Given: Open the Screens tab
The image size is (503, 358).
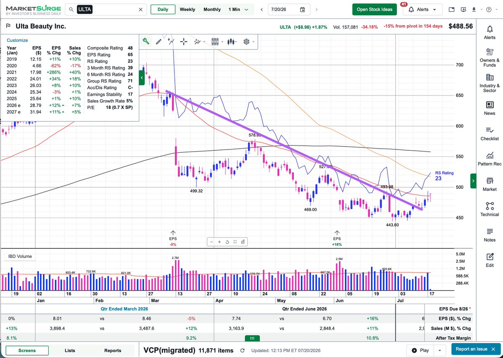Looking at the screenshot, I should pyautogui.click(x=27, y=350).
